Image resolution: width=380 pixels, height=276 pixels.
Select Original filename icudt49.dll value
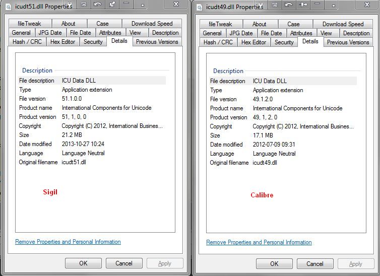tap(265, 163)
